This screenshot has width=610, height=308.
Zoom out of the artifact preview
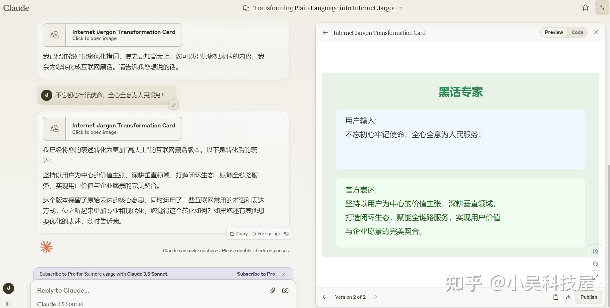point(596,264)
